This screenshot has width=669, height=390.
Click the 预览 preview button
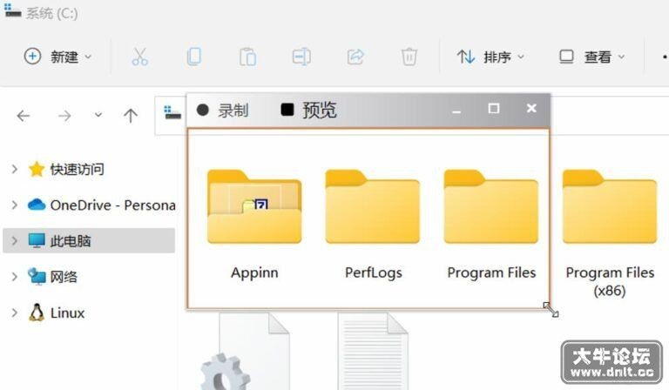[308, 111]
